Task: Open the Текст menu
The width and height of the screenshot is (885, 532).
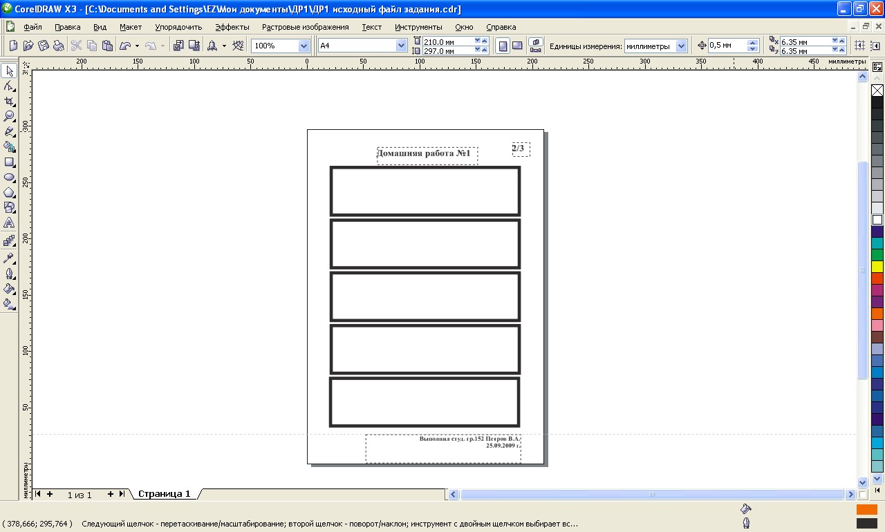Action: tap(371, 27)
